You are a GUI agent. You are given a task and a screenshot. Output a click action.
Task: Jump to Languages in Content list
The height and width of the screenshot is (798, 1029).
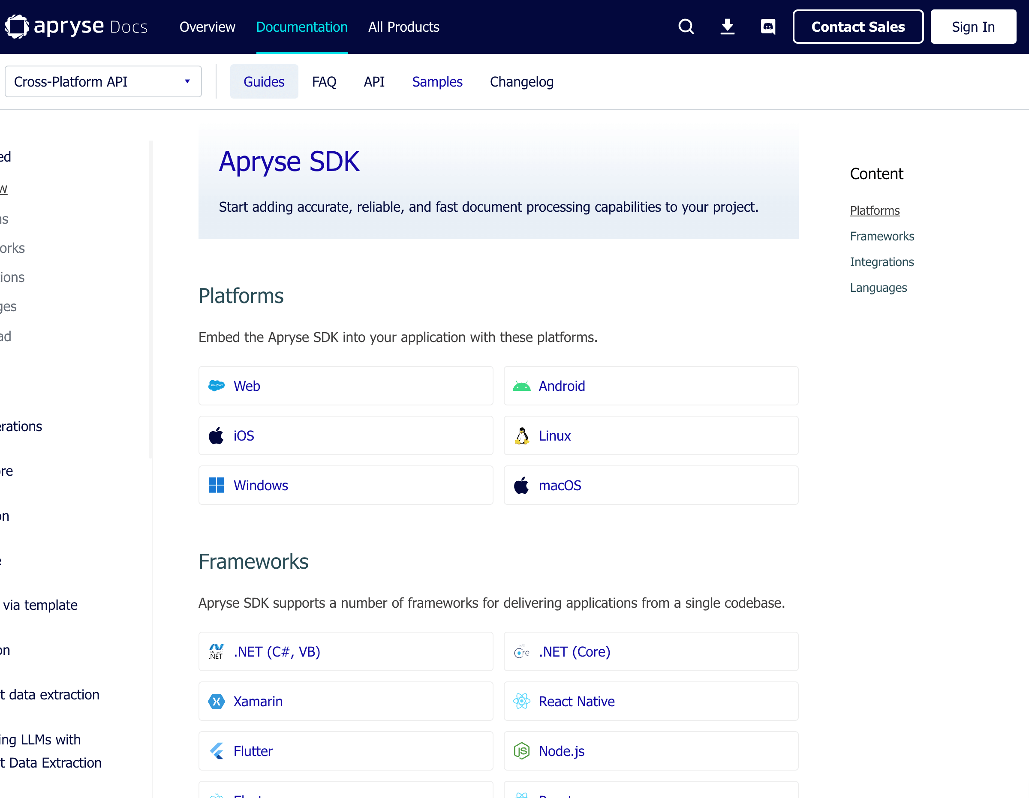coord(878,288)
